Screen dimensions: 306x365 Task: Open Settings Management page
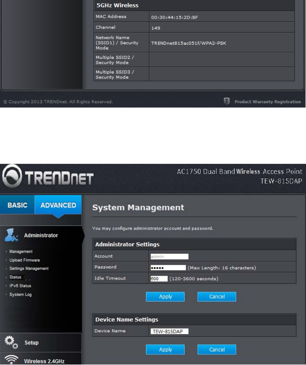pos(29,269)
